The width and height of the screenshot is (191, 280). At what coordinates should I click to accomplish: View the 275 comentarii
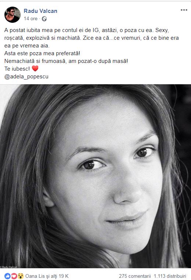tap(135, 276)
